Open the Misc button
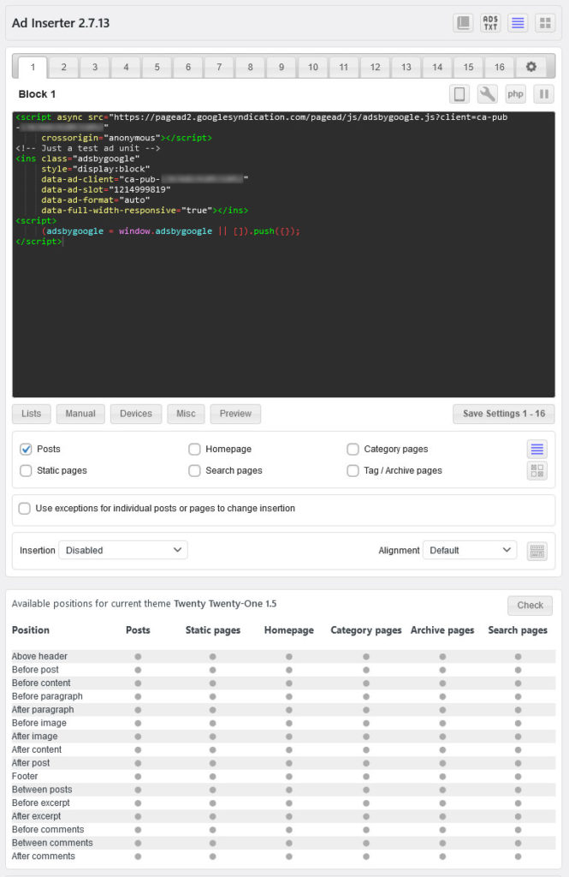Image resolution: width=569 pixels, height=877 pixels. click(x=187, y=414)
